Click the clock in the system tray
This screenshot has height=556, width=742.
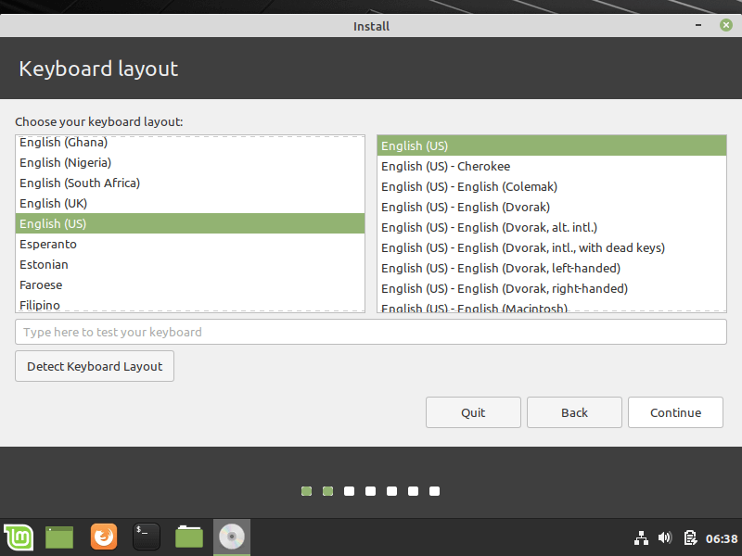720,537
